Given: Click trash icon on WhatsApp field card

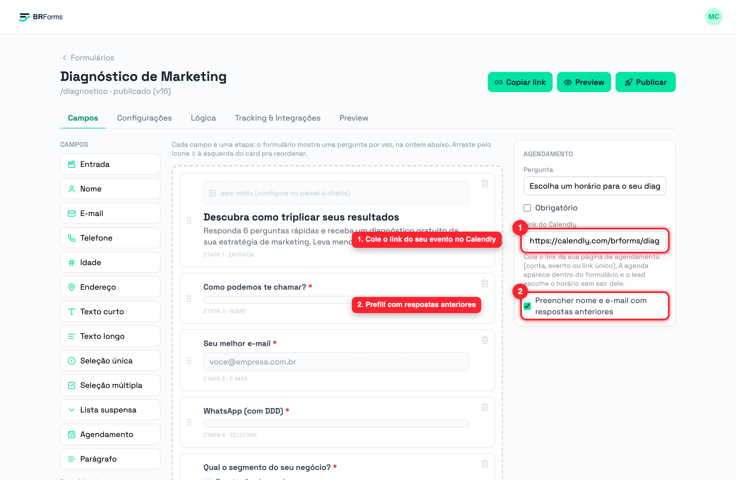Looking at the screenshot, I should tap(485, 407).
